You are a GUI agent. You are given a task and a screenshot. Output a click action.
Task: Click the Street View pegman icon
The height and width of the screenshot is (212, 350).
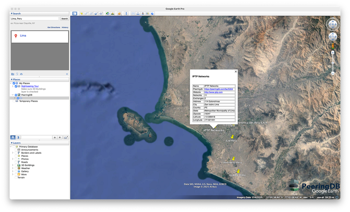(x=333, y=46)
